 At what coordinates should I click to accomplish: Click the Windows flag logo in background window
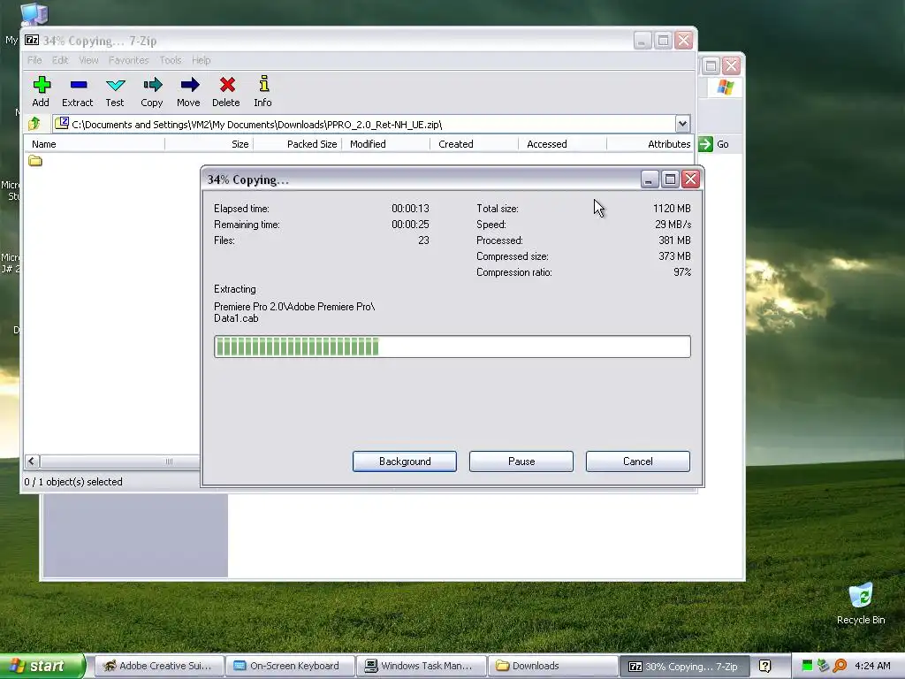[725, 88]
